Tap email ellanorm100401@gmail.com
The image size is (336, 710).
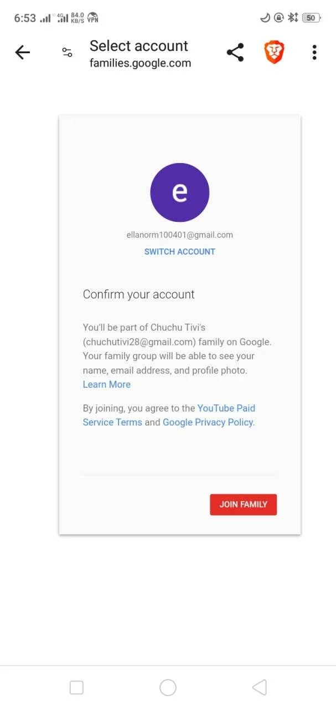(180, 235)
